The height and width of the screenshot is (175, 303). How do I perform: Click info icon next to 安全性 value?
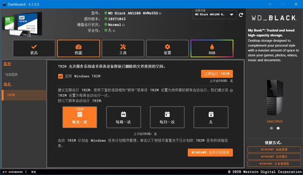pos(114,31)
